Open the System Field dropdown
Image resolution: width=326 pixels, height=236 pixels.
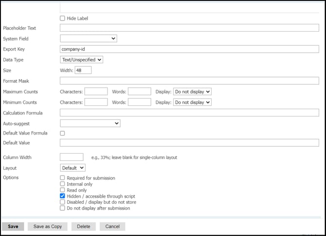tap(88, 39)
